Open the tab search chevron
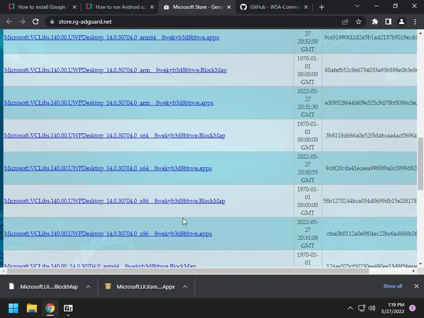Screen dimensions: 424x318 (x=357, y=6)
